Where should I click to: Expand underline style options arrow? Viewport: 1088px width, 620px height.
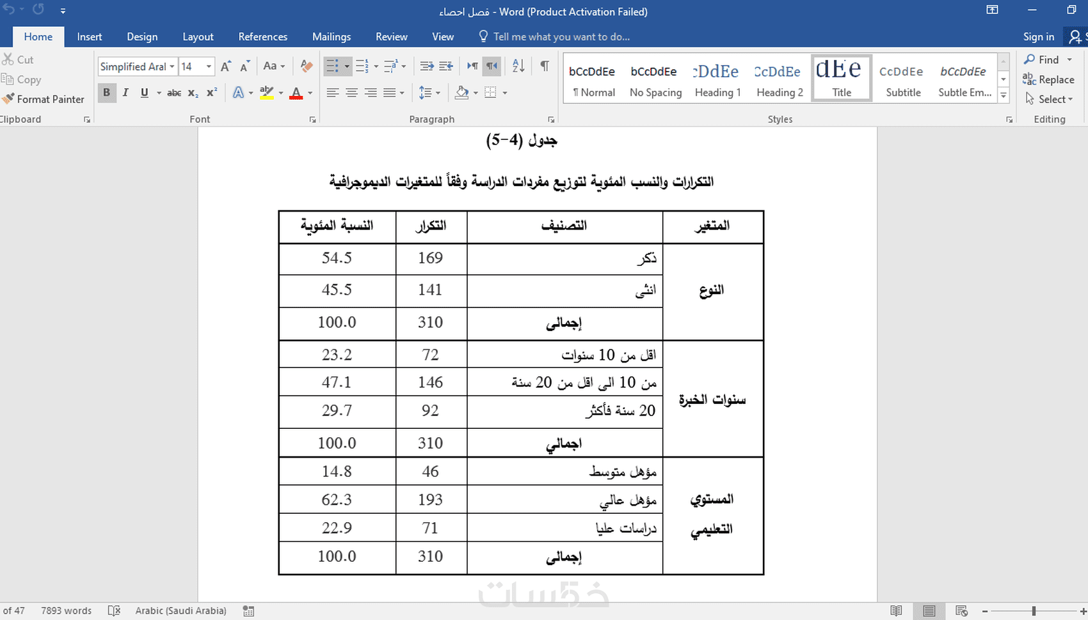[x=159, y=93]
